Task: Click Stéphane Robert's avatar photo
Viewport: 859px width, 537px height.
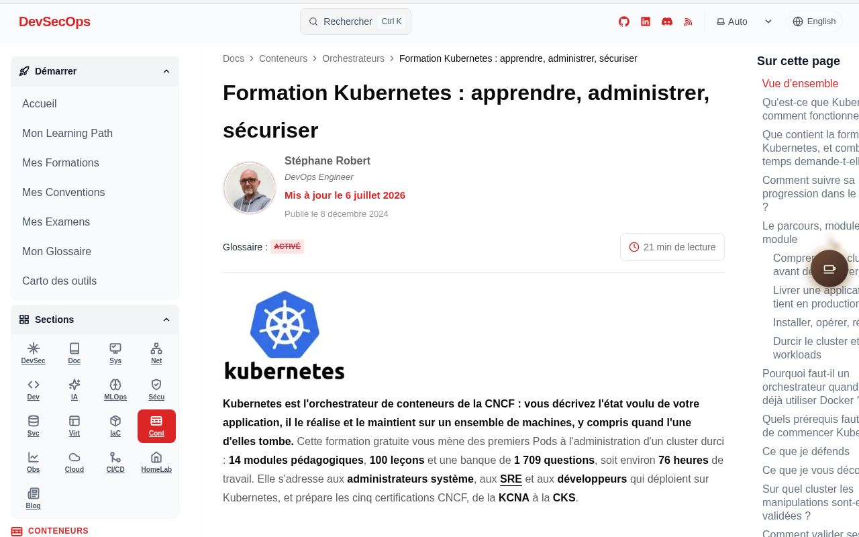Action: [250, 187]
